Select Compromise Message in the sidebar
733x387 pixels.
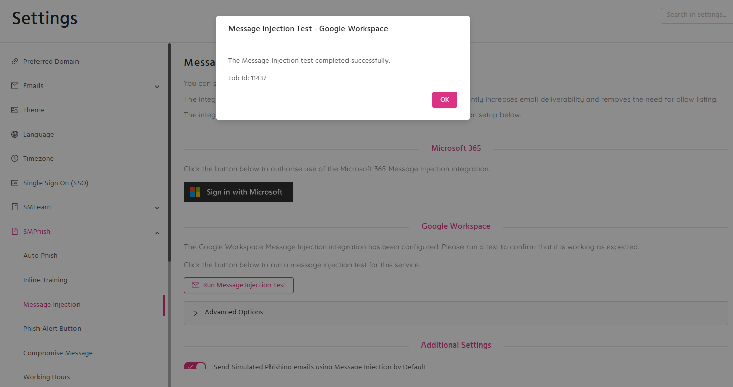pos(58,353)
